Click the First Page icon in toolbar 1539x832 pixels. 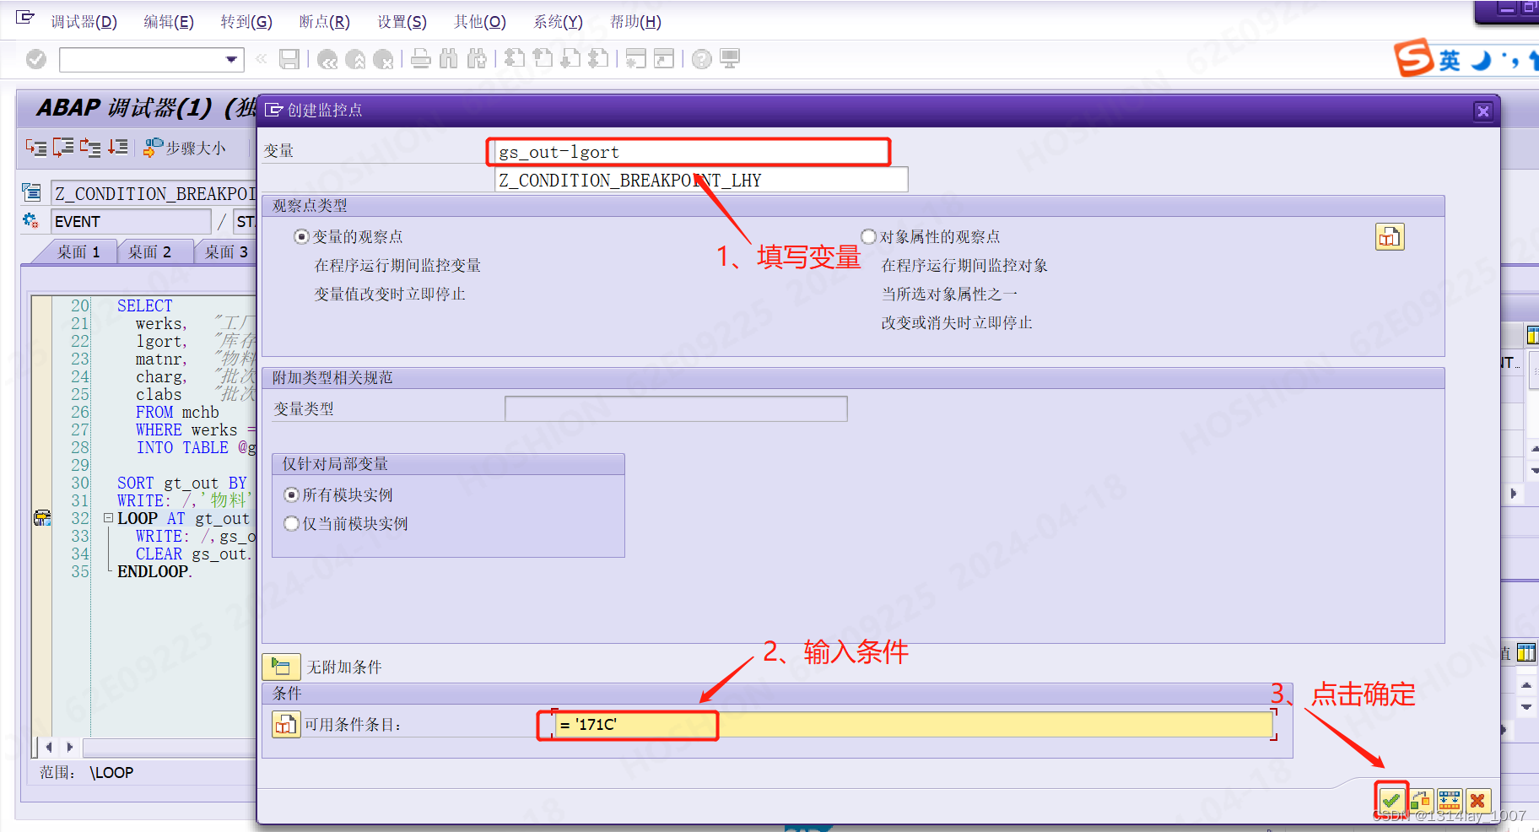point(515,58)
